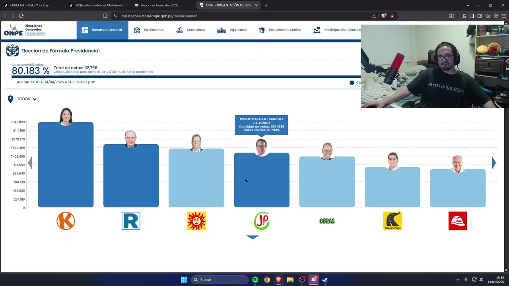Open Spotify from the taskbar
The height and width of the screenshot is (286, 509).
[x=255, y=280]
